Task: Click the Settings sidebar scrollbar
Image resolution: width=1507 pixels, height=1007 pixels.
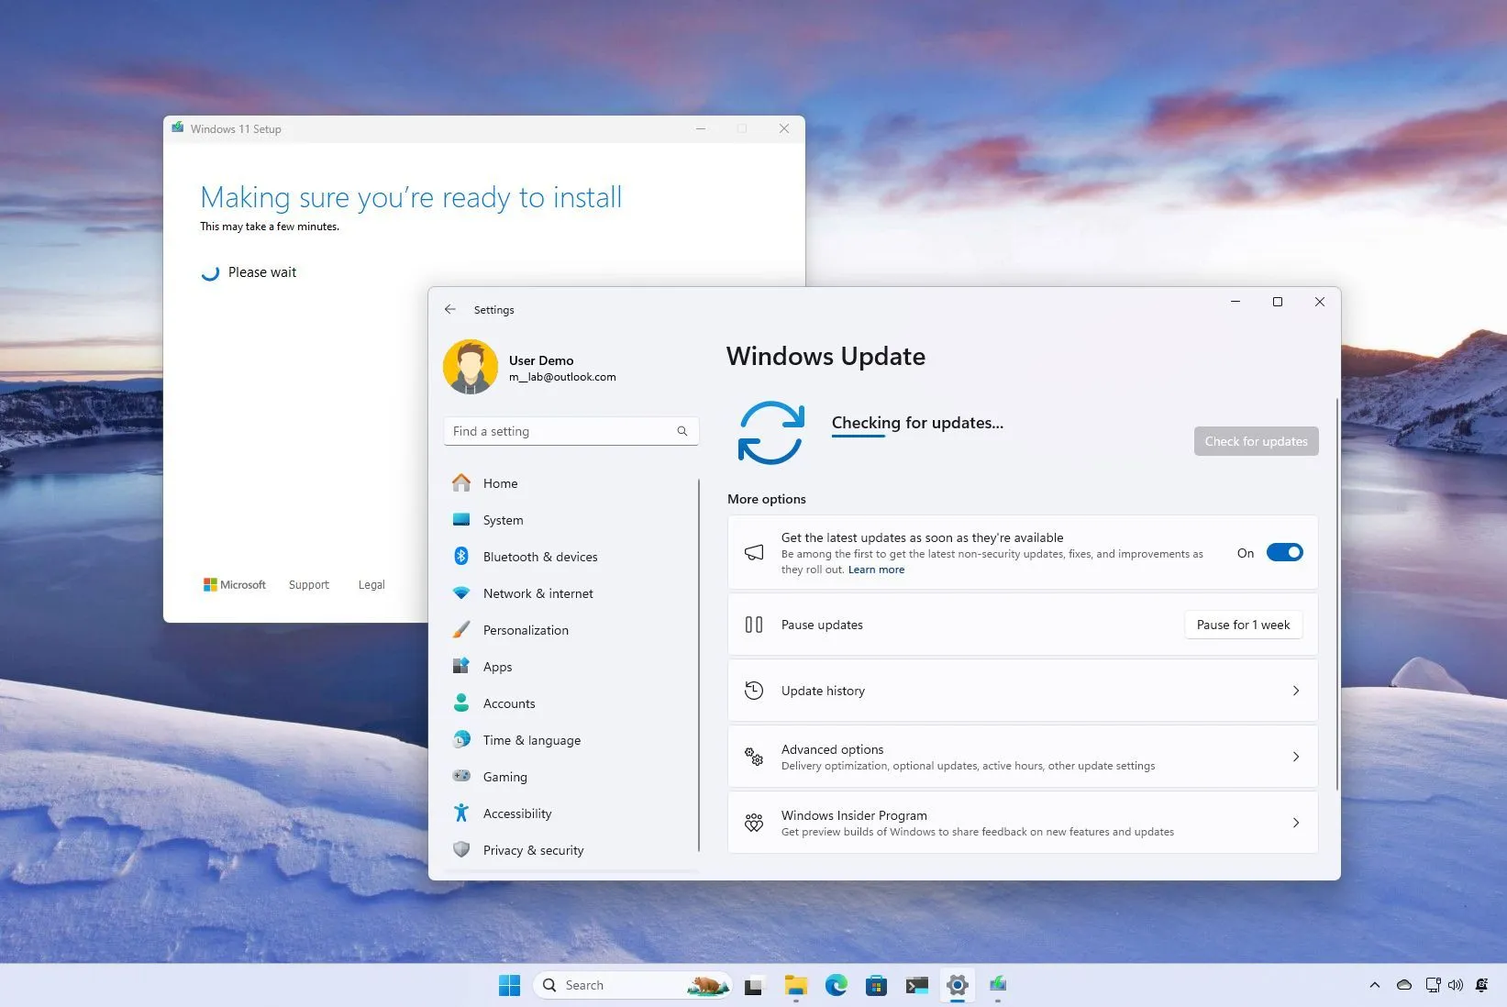Action: (699, 666)
